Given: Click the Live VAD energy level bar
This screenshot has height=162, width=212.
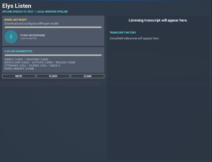Looking at the screenshot, I should point(53,55).
